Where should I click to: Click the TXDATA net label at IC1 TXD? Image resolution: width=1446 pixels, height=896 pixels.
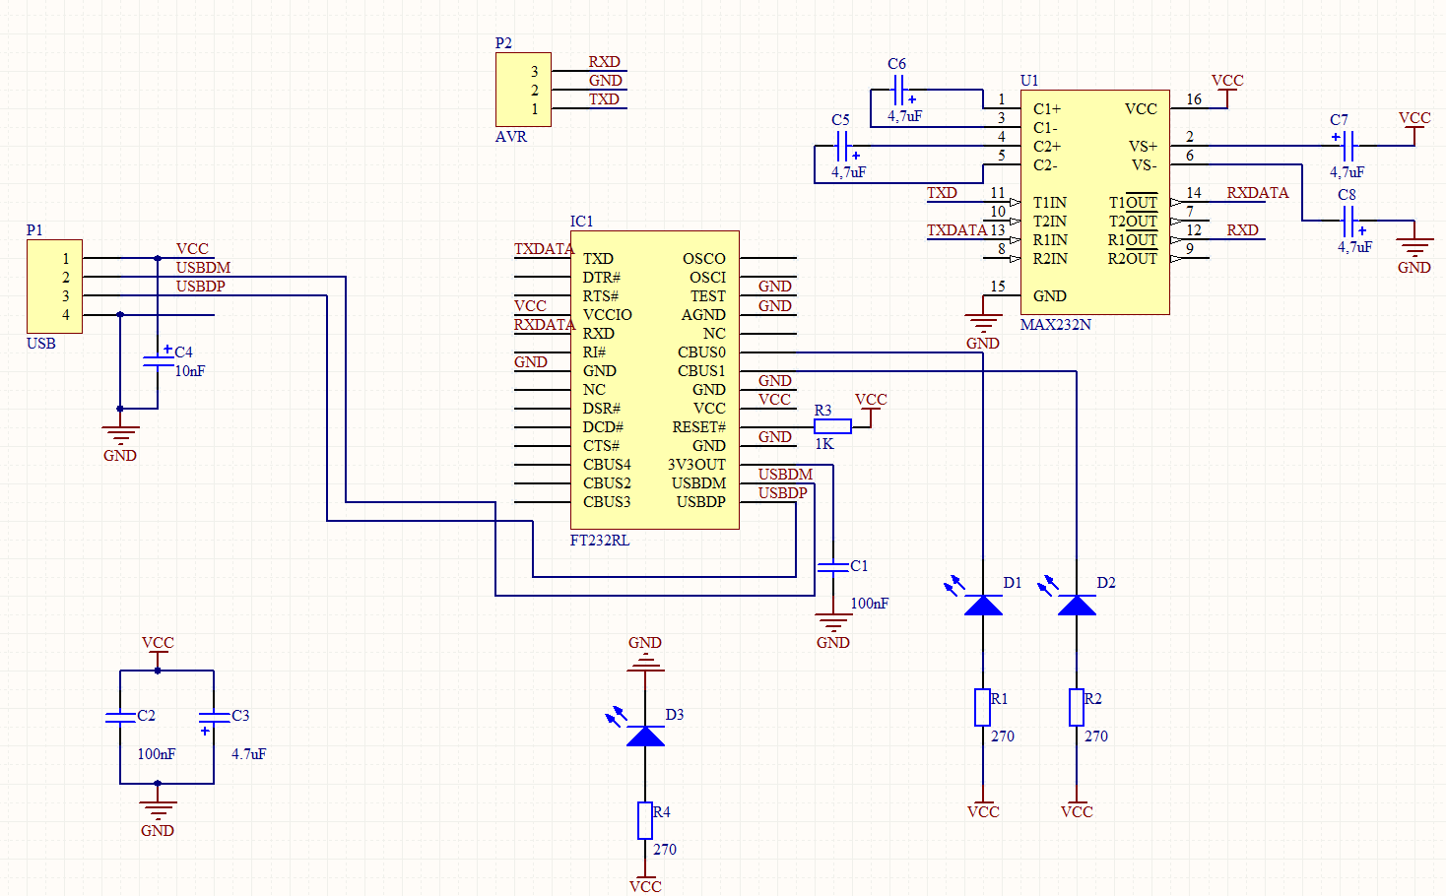544,249
